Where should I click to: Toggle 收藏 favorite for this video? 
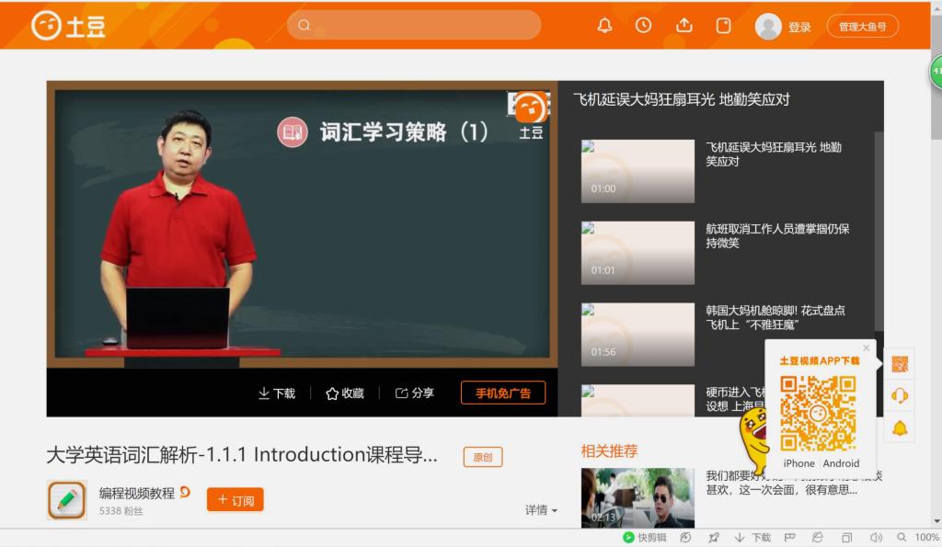pos(345,393)
